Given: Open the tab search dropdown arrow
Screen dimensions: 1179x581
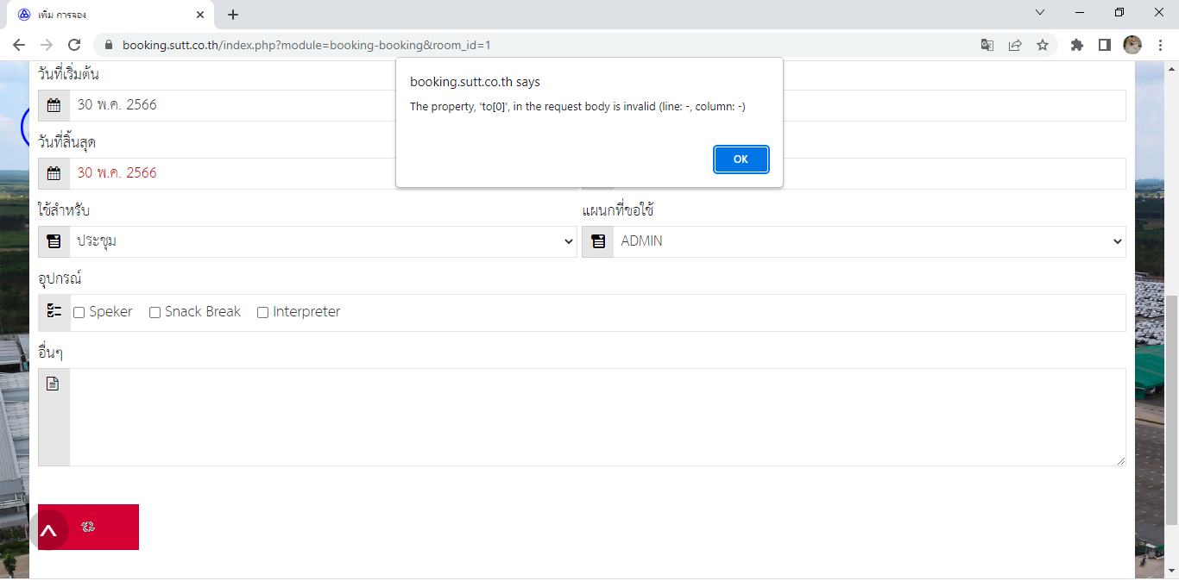Looking at the screenshot, I should pos(1040,12).
